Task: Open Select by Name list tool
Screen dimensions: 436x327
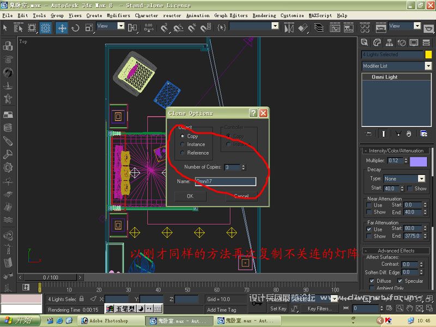Action: point(19,28)
